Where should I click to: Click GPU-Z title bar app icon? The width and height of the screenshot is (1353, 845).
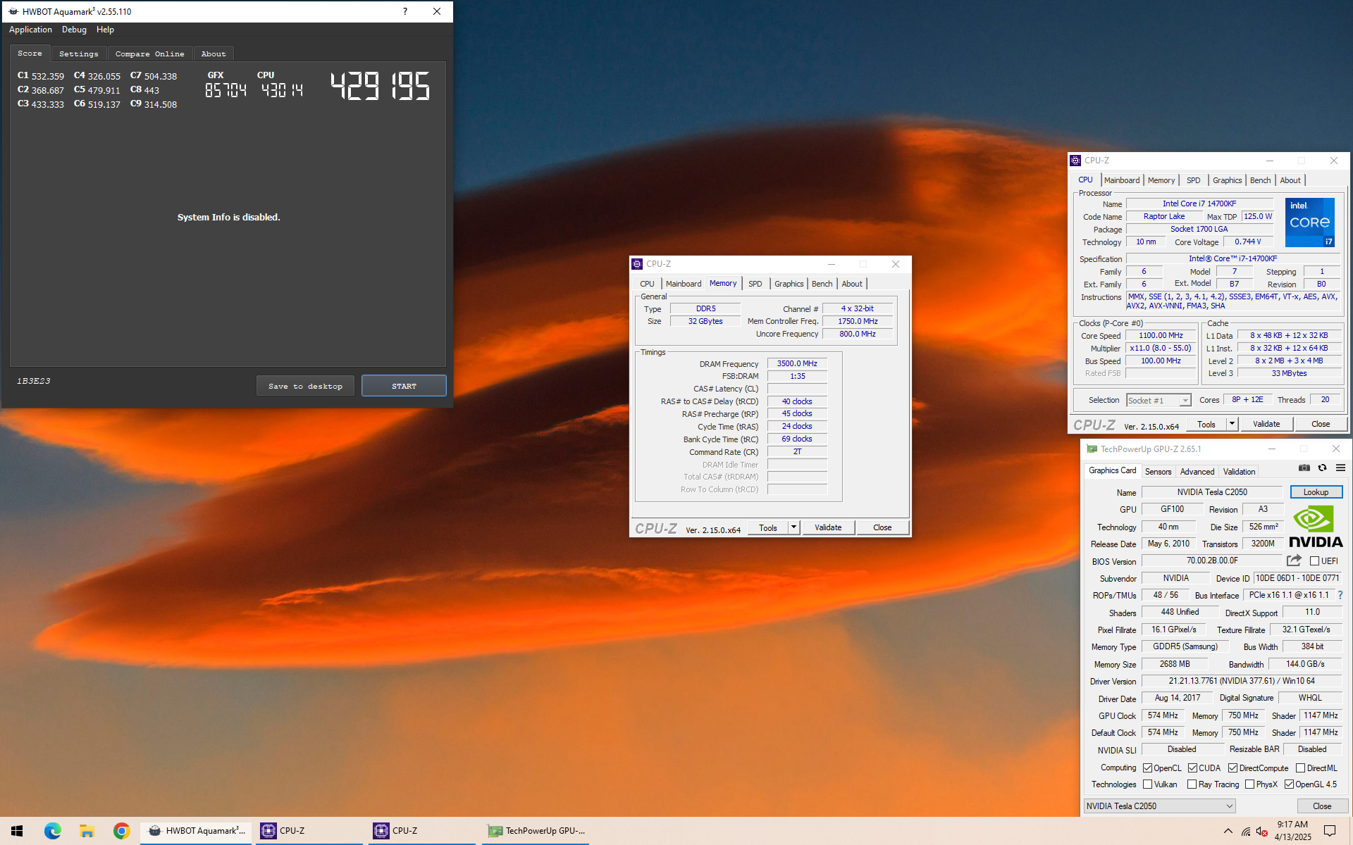tap(1092, 449)
